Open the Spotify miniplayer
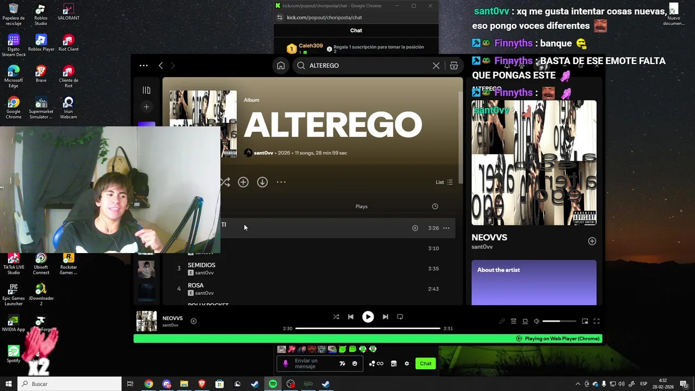Viewport: 695px width, 391px height. coord(585,321)
